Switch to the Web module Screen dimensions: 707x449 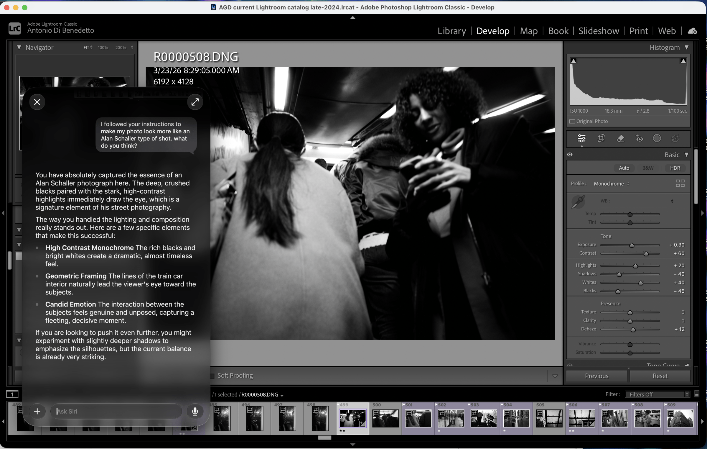[x=667, y=31]
